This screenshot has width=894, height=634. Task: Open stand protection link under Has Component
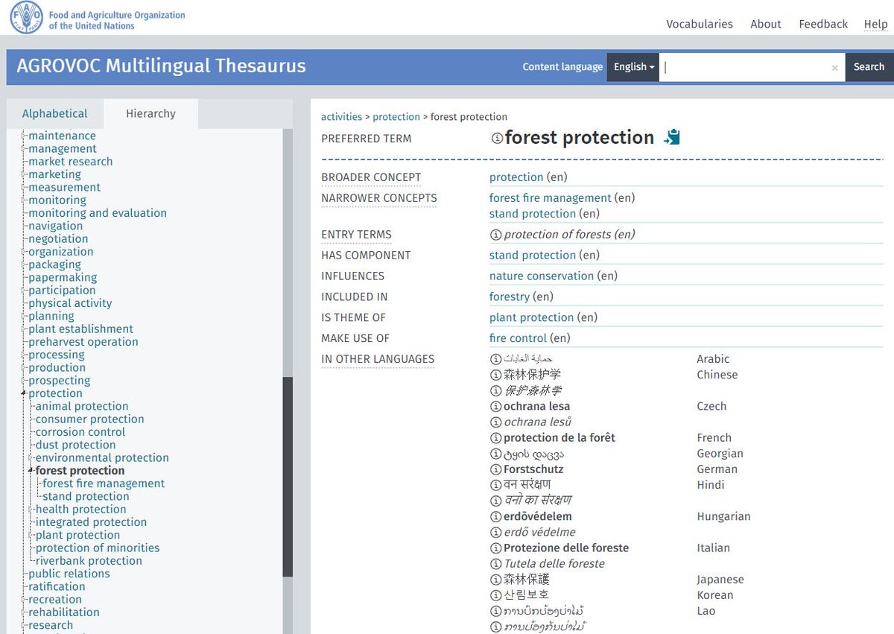pos(533,256)
